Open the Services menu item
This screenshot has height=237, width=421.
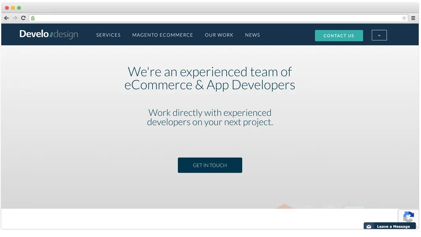pos(109,35)
